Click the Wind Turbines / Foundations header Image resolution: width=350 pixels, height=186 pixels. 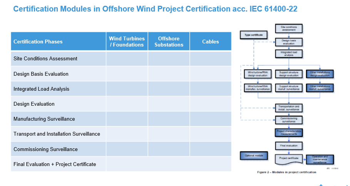click(127, 42)
